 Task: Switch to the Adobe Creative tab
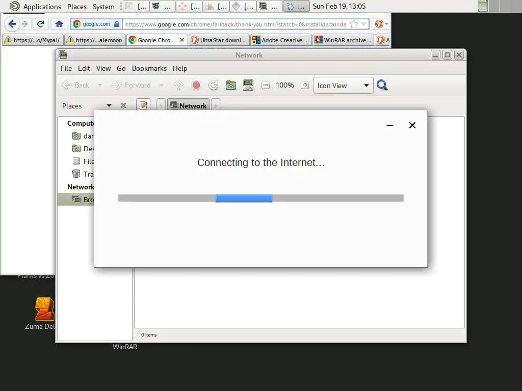(281, 40)
